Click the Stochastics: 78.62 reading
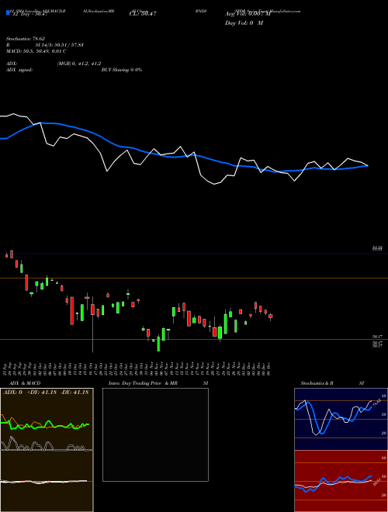 [26, 39]
